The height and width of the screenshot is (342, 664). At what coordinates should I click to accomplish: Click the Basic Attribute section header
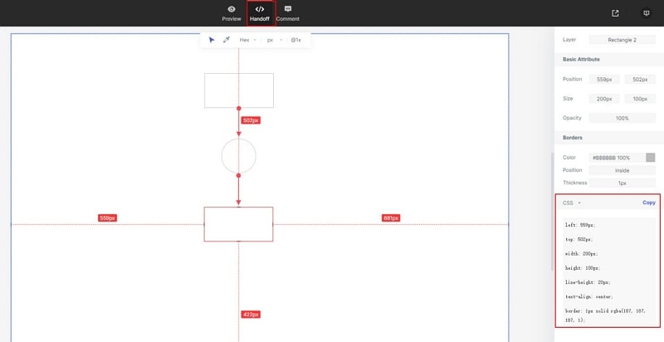click(x=609, y=59)
